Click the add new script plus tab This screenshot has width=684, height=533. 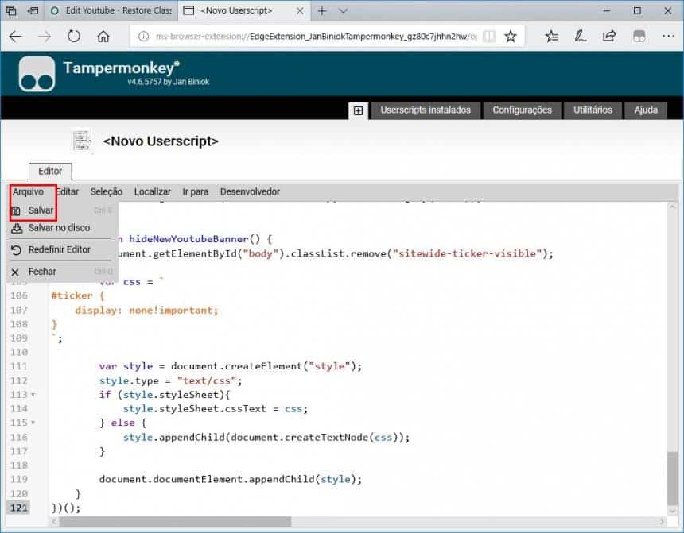(x=358, y=110)
